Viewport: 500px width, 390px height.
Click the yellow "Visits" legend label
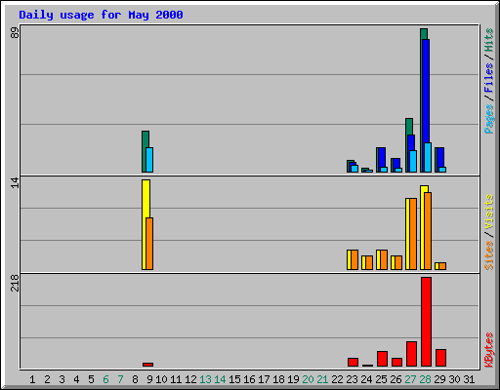488,212
